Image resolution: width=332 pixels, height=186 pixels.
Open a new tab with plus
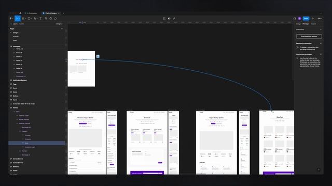pos(63,13)
